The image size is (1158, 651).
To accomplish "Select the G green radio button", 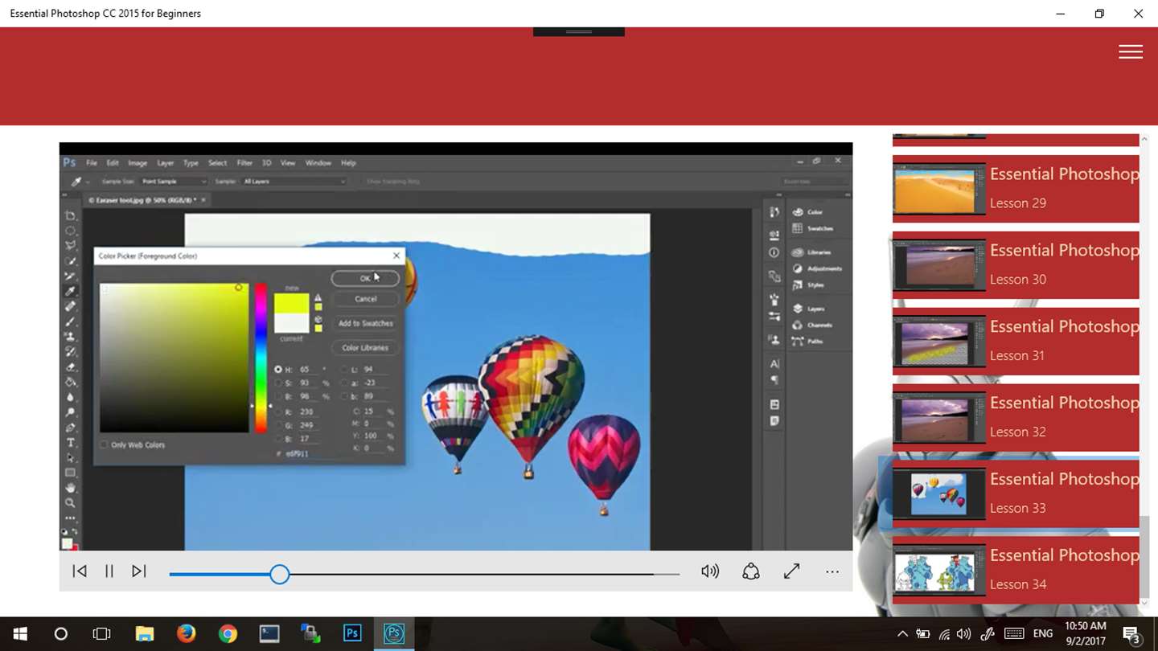I will (x=278, y=425).
